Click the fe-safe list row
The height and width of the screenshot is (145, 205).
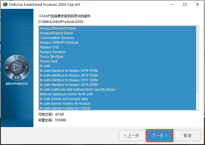point(117,66)
